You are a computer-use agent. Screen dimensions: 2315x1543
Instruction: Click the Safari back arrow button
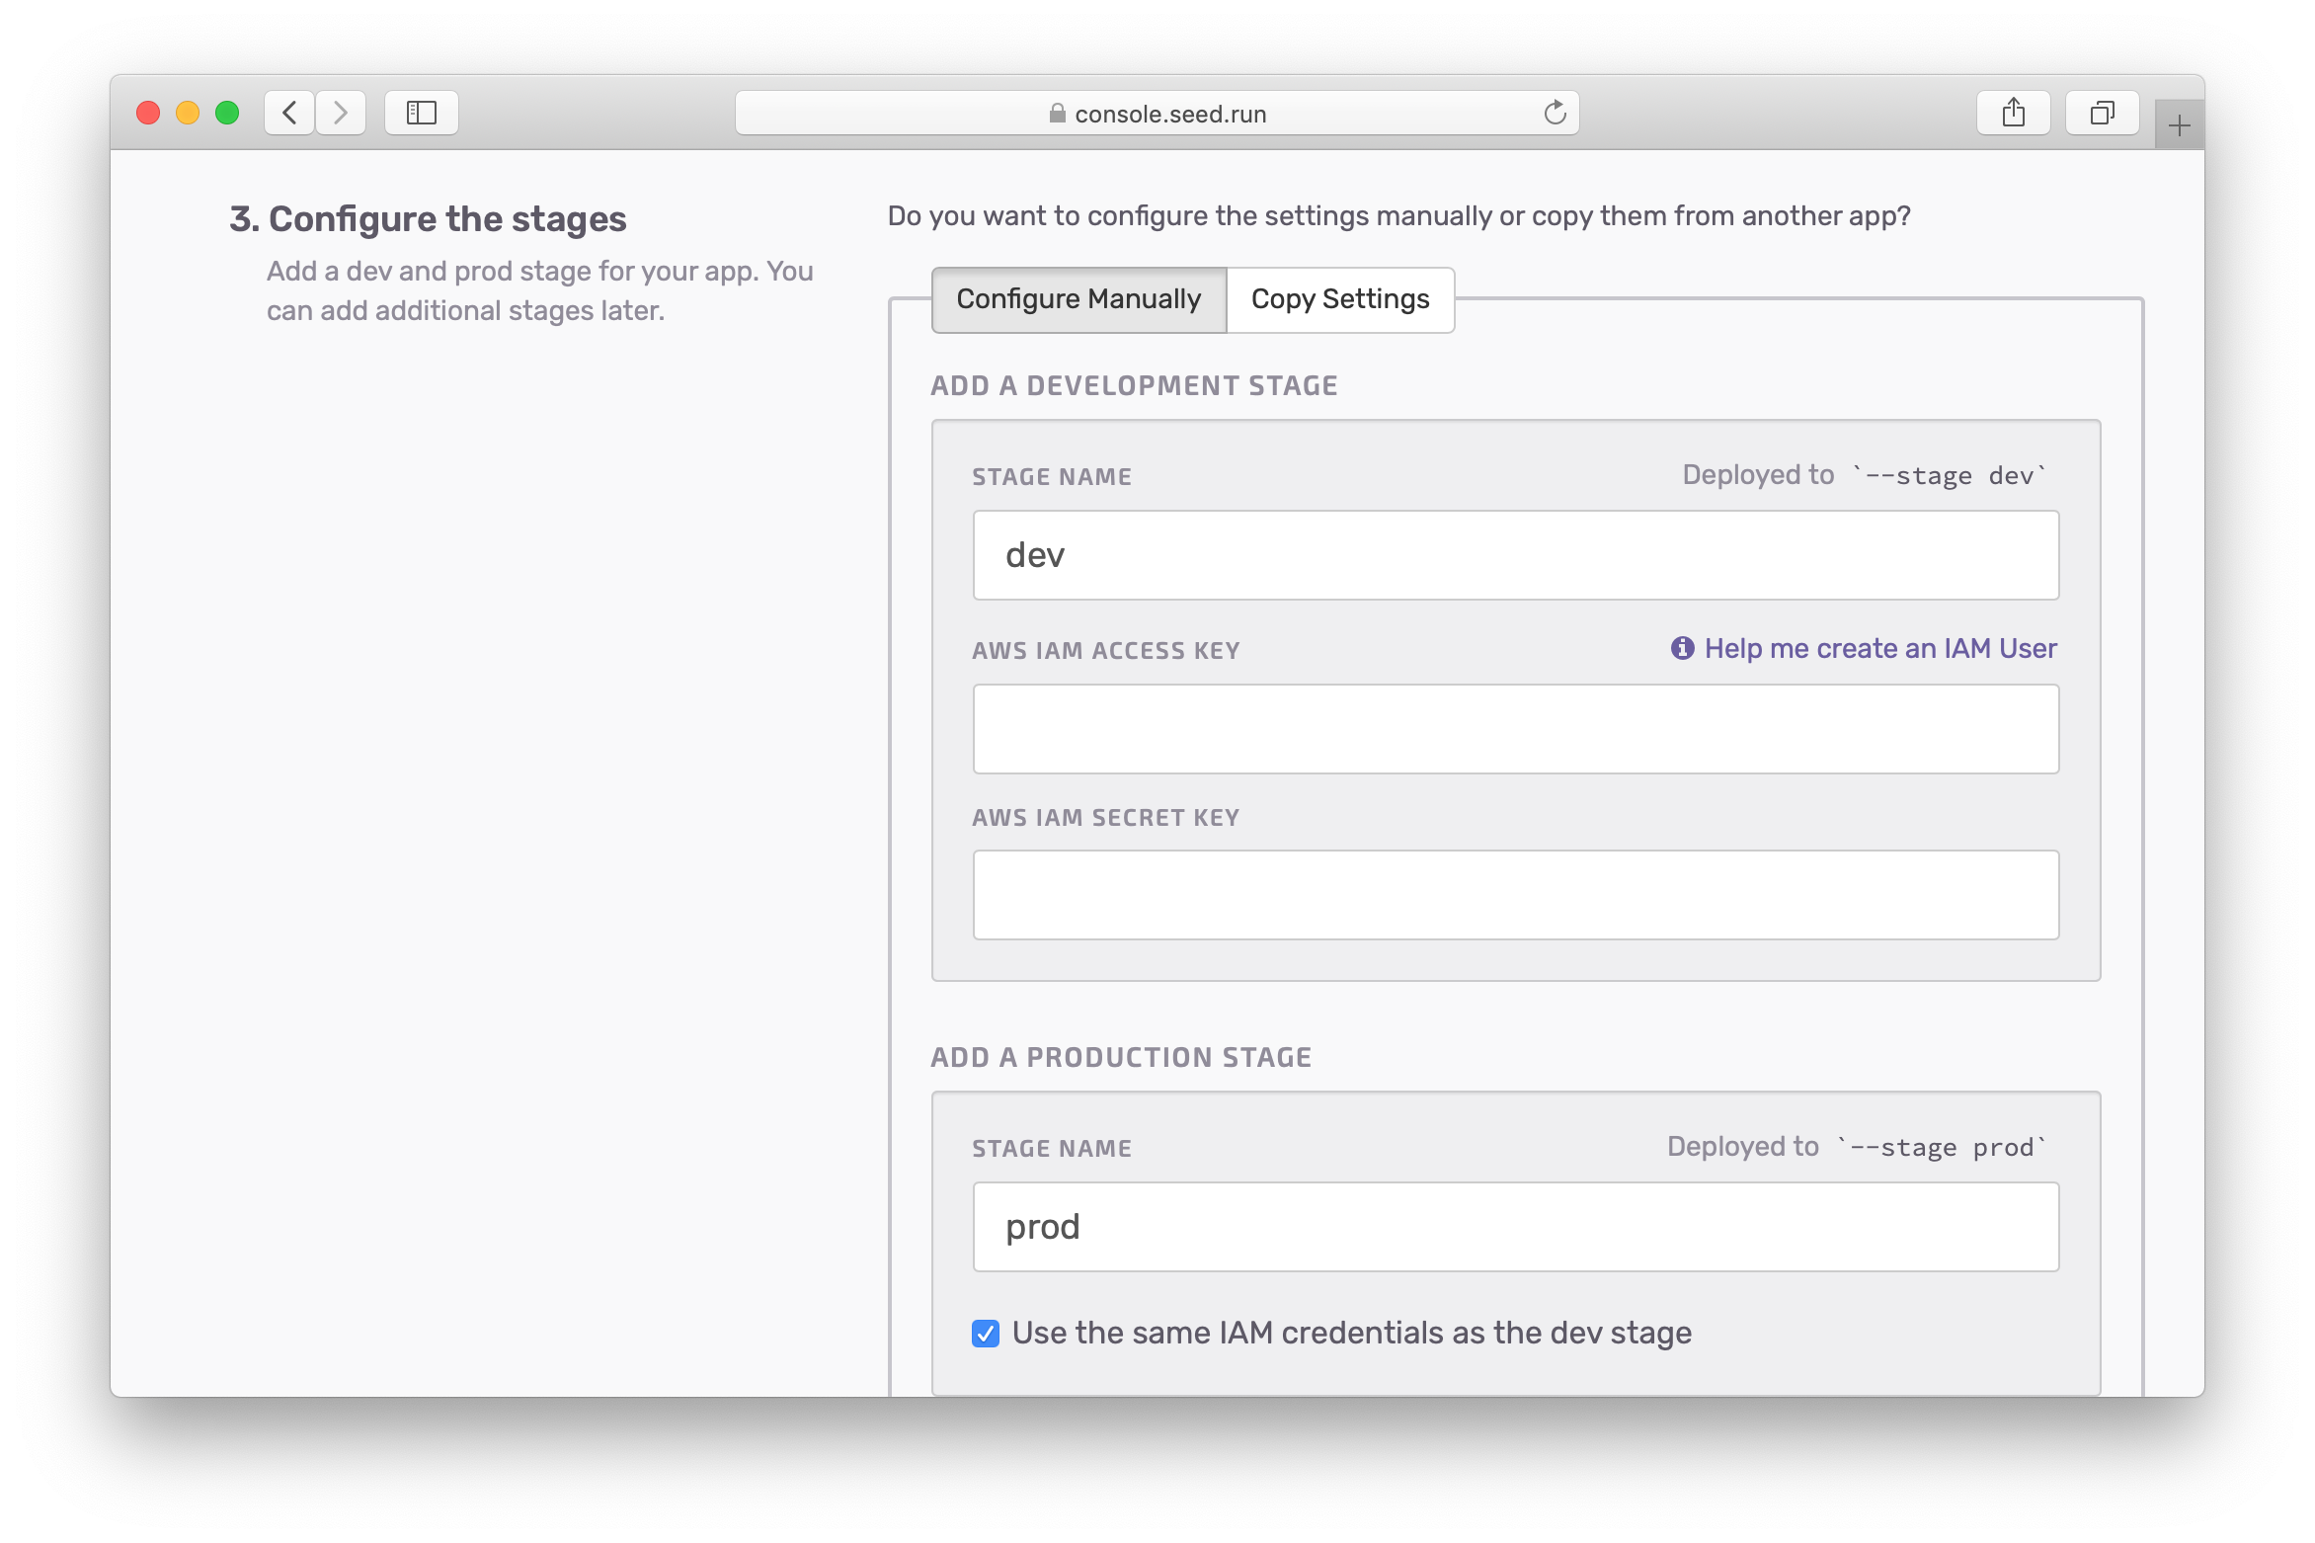pos(289,113)
